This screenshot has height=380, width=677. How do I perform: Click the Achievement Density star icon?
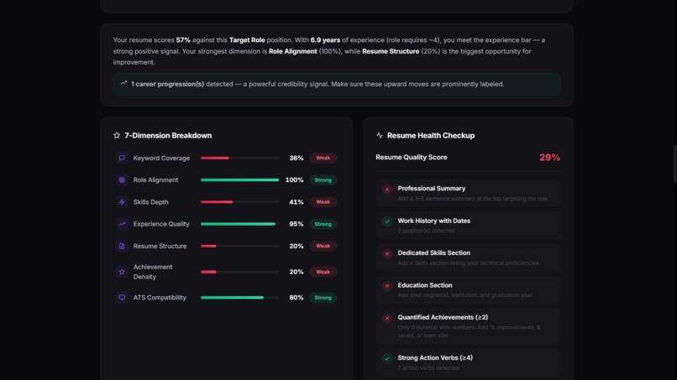tap(122, 272)
